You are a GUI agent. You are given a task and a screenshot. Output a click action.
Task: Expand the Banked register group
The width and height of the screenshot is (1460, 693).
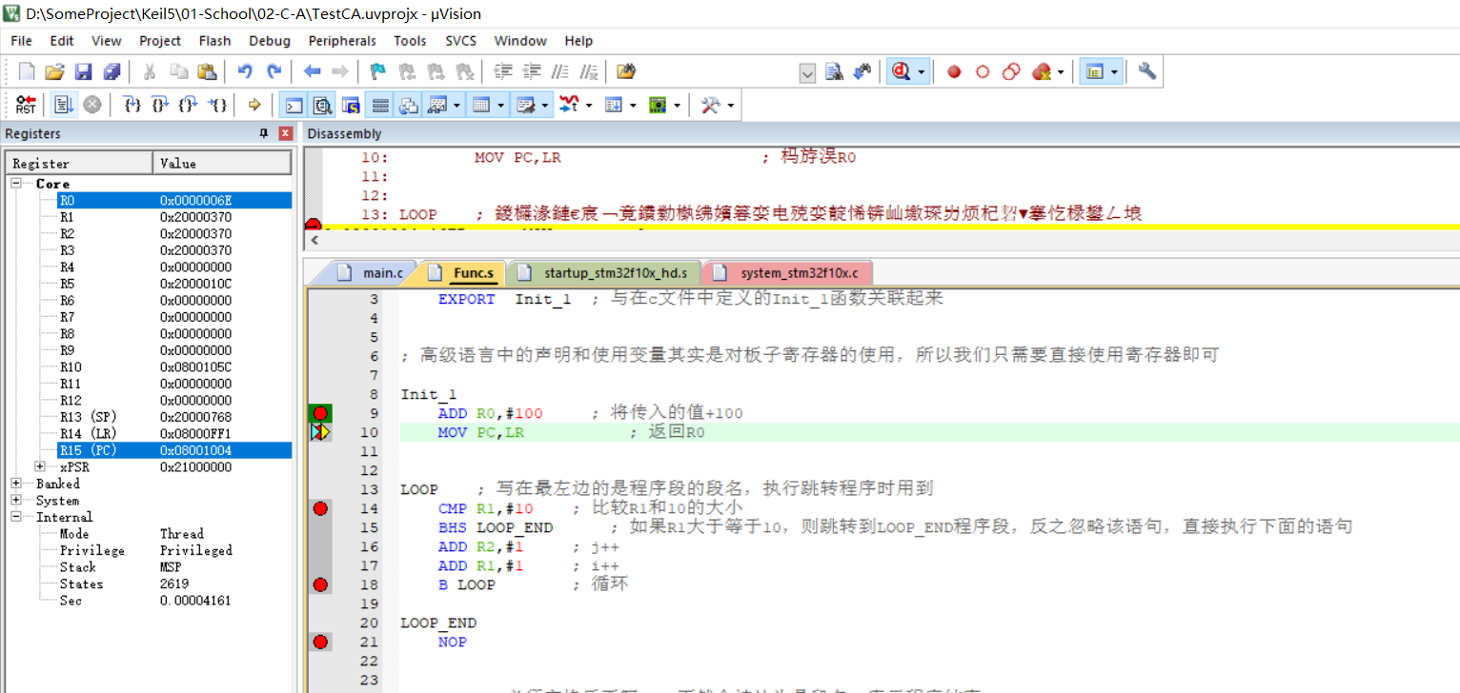[16, 484]
